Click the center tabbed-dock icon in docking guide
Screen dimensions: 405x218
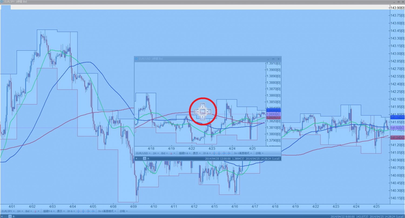click(203, 111)
